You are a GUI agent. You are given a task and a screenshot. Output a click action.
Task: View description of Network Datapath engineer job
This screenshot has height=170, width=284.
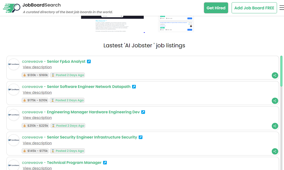coord(37,92)
